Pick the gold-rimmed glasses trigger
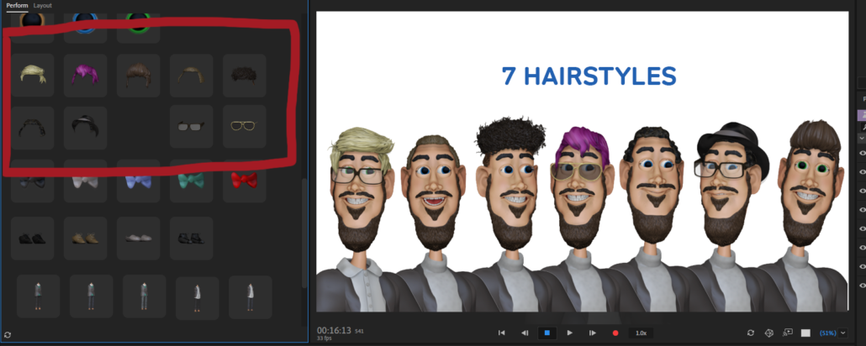This screenshot has width=866, height=346. click(x=245, y=127)
